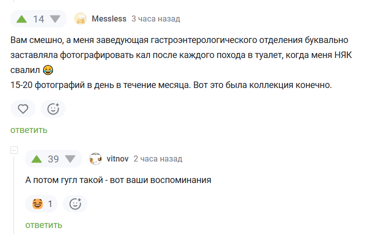Add an emoji reaction to vitnov's comment
365x234 pixels.
[x=75, y=204]
